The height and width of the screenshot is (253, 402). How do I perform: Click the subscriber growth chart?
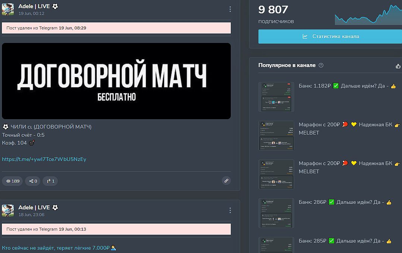tap(368, 15)
